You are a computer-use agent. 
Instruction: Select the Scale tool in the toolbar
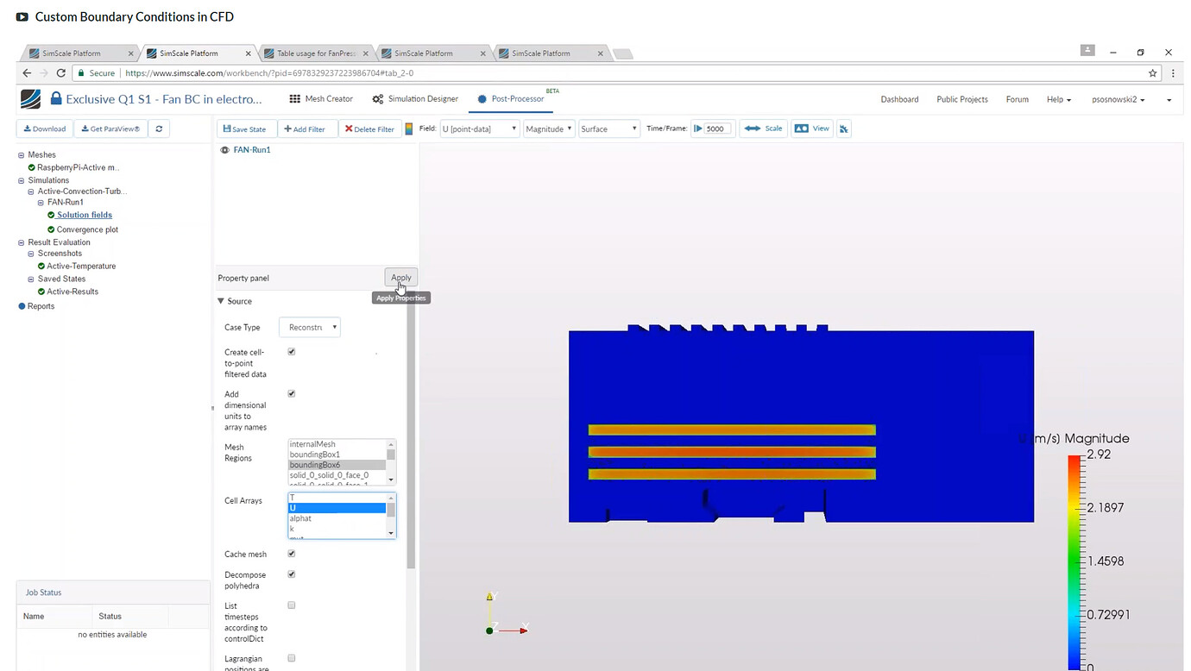point(763,128)
